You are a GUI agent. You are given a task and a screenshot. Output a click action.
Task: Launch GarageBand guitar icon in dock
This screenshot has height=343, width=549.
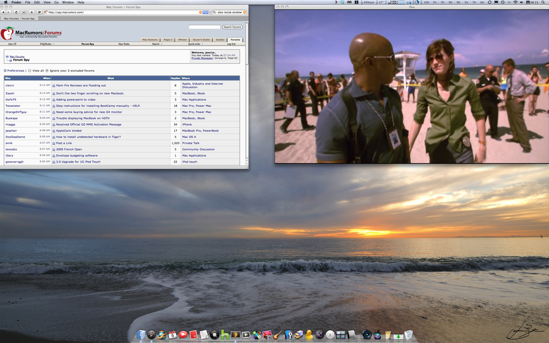tap(278, 335)
